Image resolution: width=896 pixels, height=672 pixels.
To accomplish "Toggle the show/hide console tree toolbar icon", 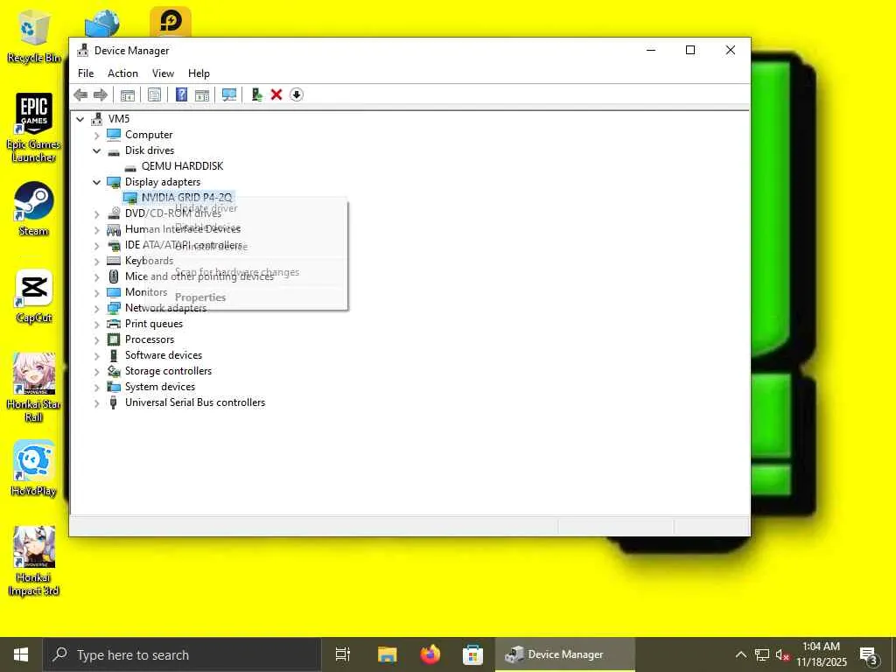I will pyautogui.click(x=128, y=94).
